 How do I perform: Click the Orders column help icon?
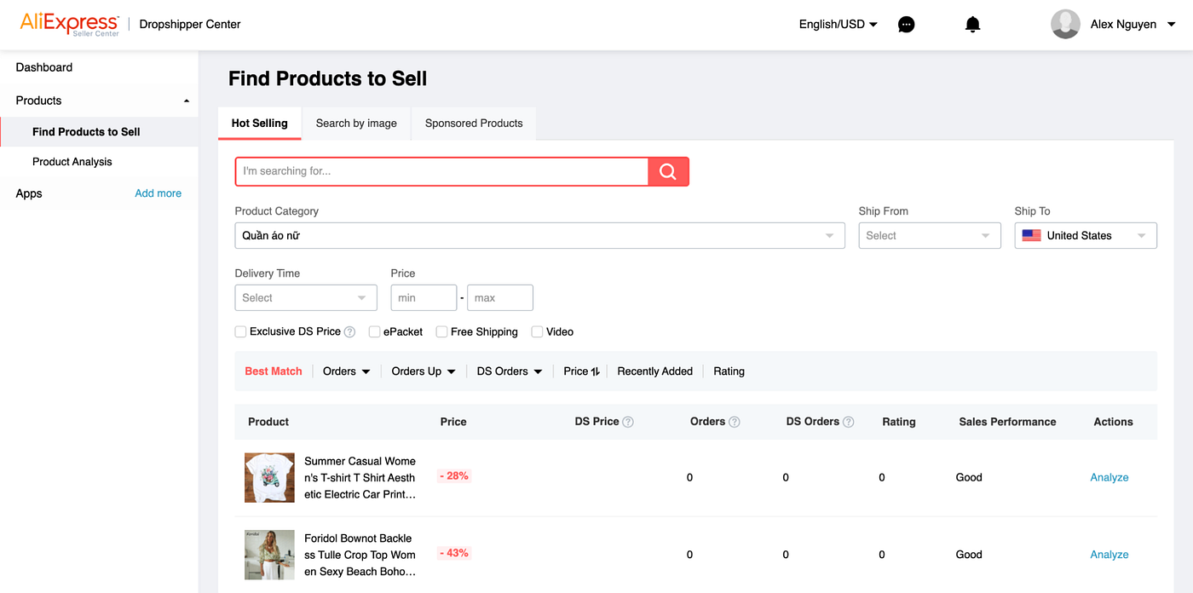tap(735, 422)
